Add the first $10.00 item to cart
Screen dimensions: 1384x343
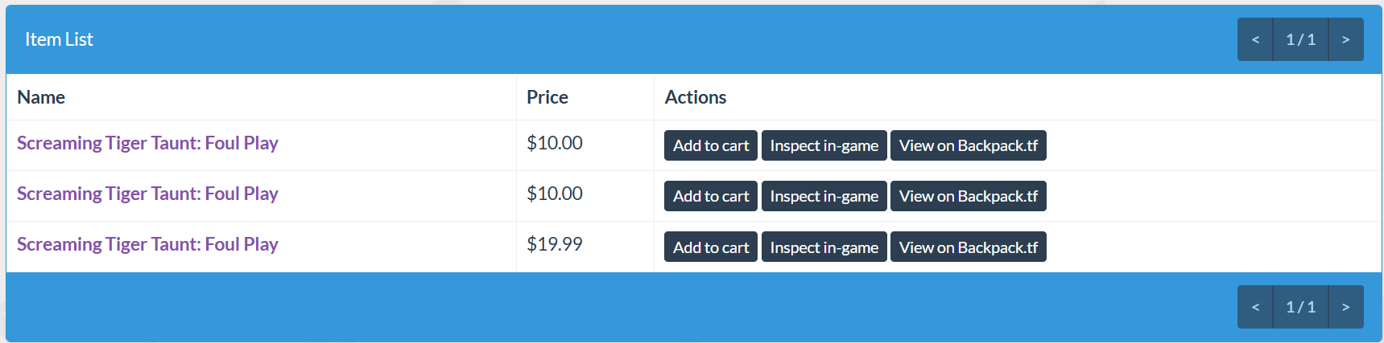tap(711, 145)
